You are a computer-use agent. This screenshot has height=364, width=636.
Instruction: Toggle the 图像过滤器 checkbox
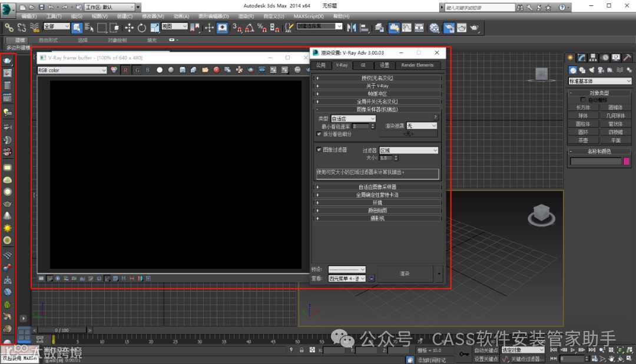[319, 149]
